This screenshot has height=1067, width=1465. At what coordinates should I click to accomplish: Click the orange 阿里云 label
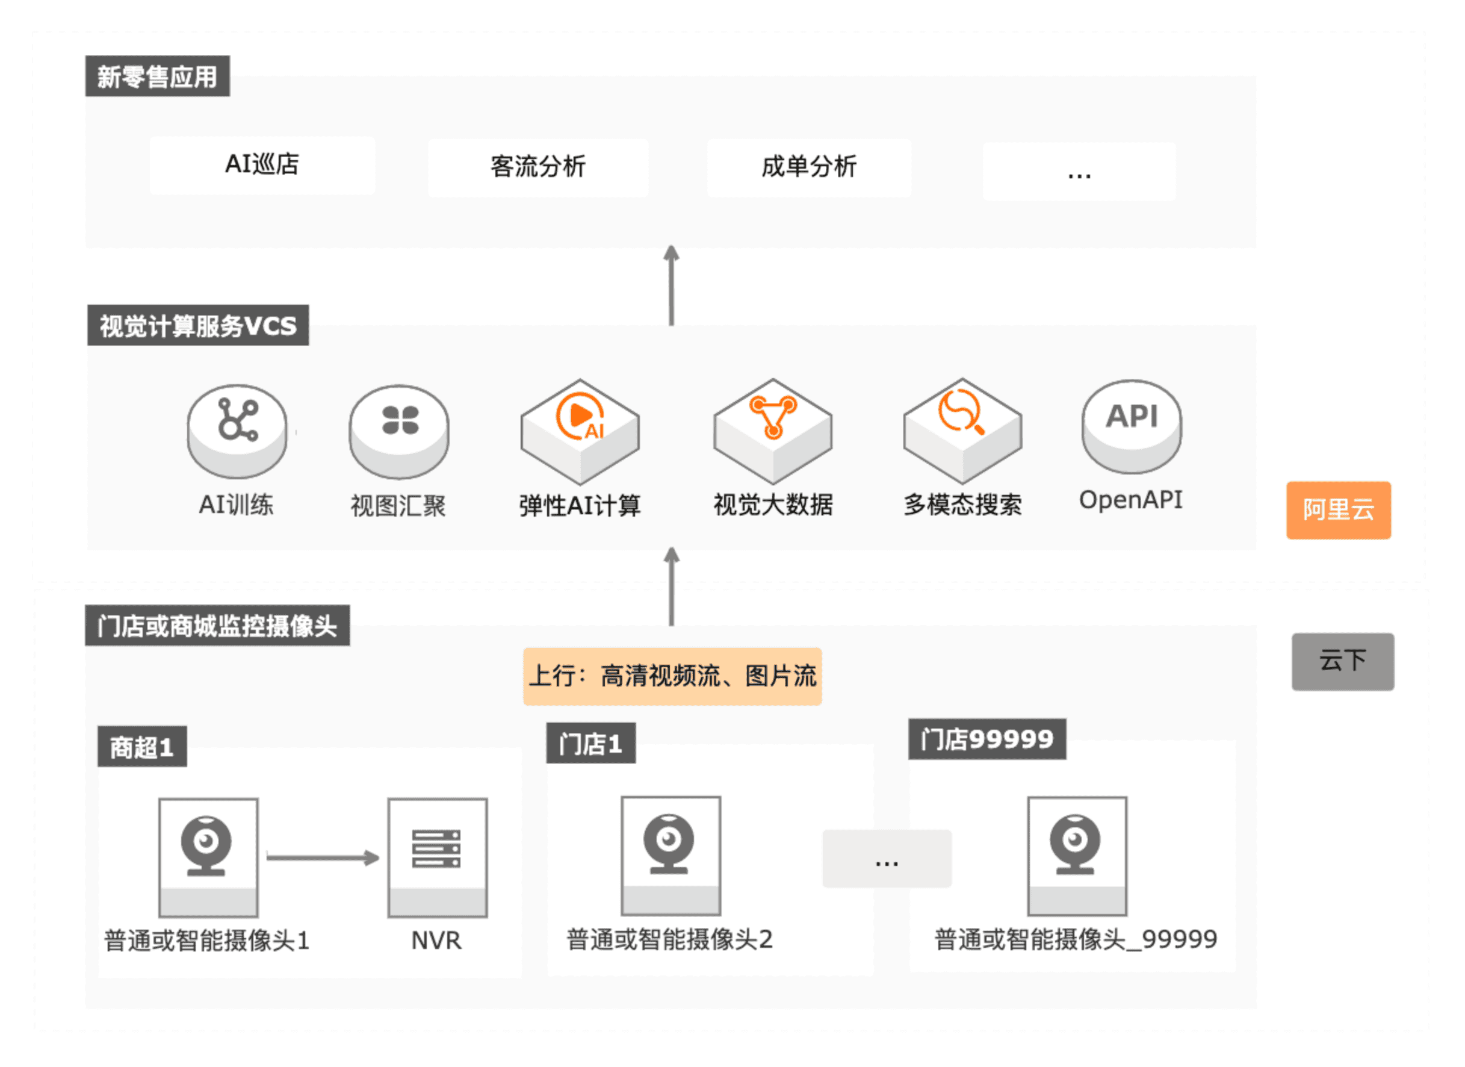[x=1338, y=510]
